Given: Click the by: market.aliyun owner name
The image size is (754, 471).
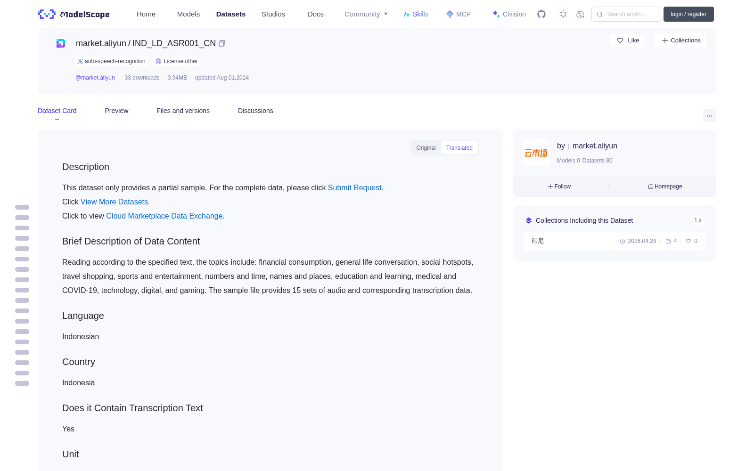Looking at the screenshot, I should [x=587, y=146].
